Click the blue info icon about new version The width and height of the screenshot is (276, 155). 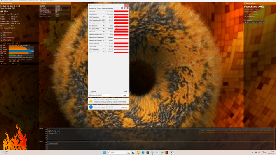coord(91,107)
